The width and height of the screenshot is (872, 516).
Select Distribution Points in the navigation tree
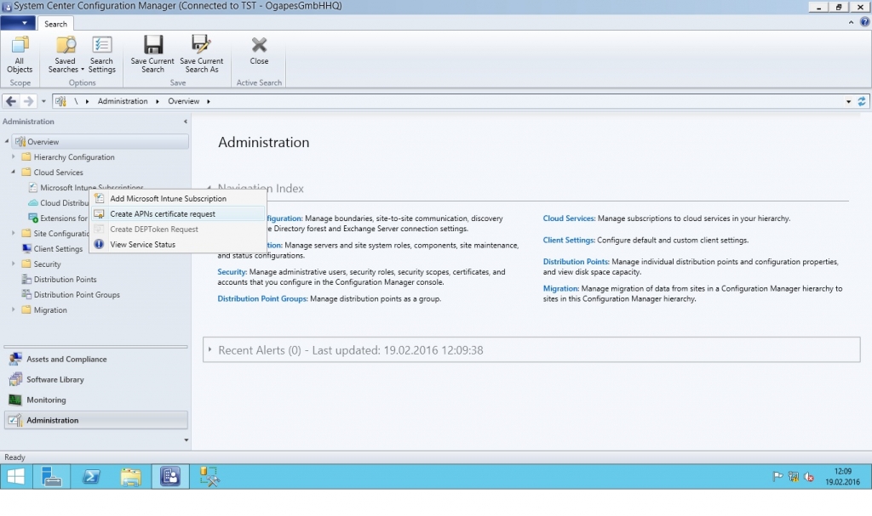coord(65,280)
